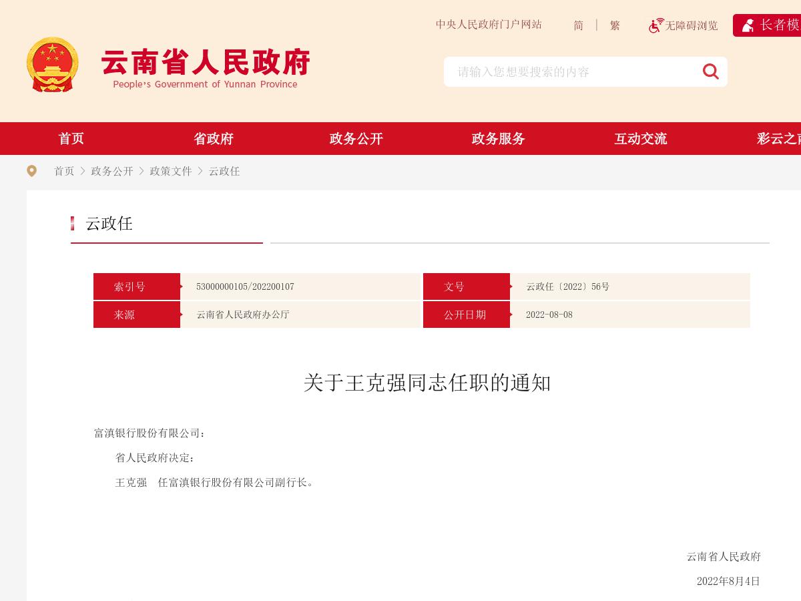Open the 省政府 navigation menu
801x601 pixels.
[214, 139]
